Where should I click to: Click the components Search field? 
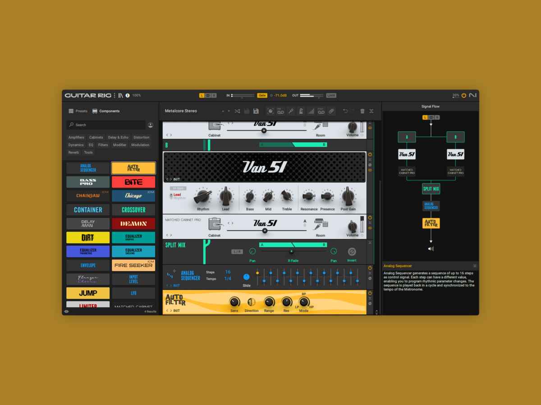tap(106, 125)
